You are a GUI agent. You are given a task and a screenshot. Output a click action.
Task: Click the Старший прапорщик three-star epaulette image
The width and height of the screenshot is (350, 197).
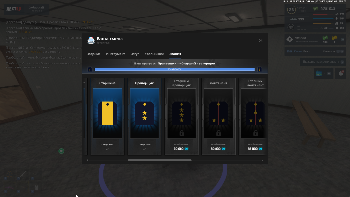(181, 113)
